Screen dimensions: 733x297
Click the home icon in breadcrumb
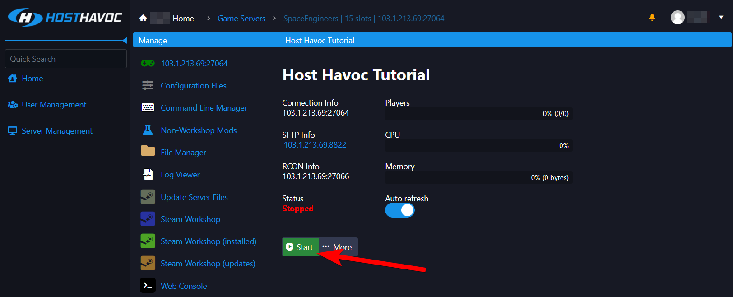tap(143, 18)
